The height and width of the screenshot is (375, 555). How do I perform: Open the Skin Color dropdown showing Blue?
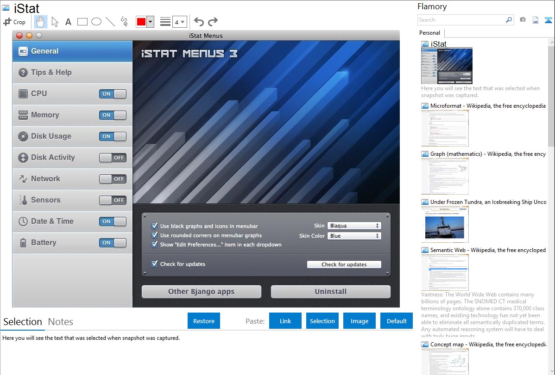tap(354, 236)
